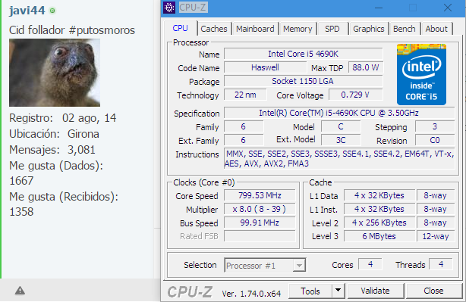Click the Ext. Model 3C value

click(x=341, y=140)
